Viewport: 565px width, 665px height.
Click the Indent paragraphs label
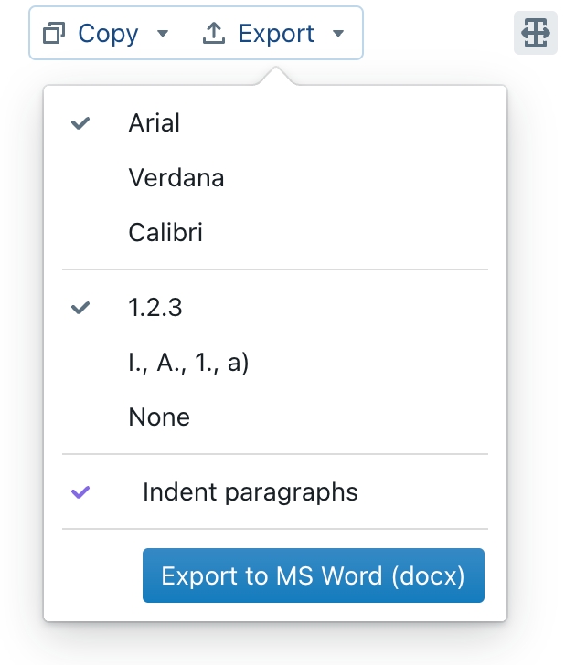click(251, 492)
